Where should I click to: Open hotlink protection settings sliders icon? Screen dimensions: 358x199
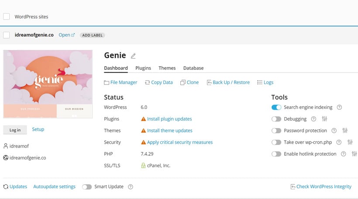click(355, 154)
